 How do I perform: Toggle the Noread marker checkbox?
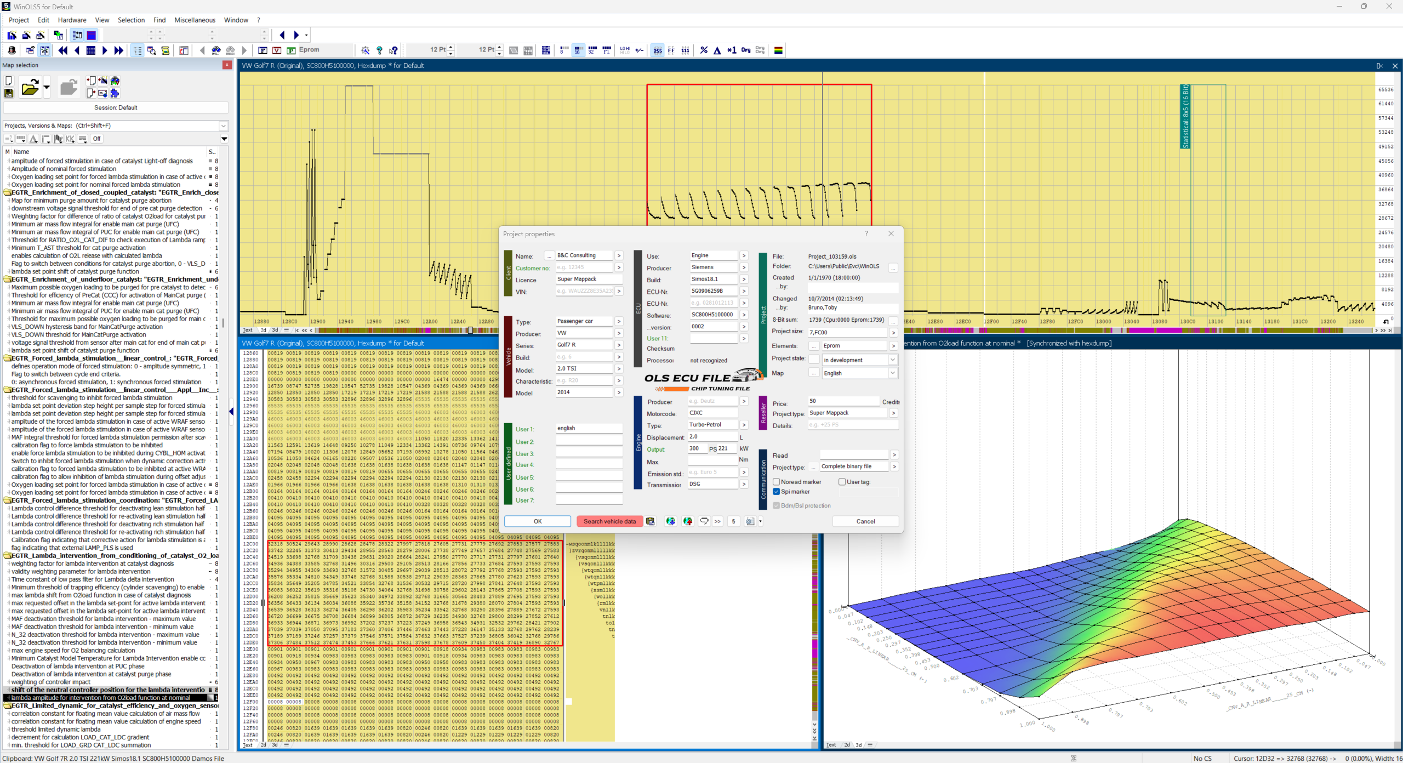pyautogui.click(x=776, y=482)
